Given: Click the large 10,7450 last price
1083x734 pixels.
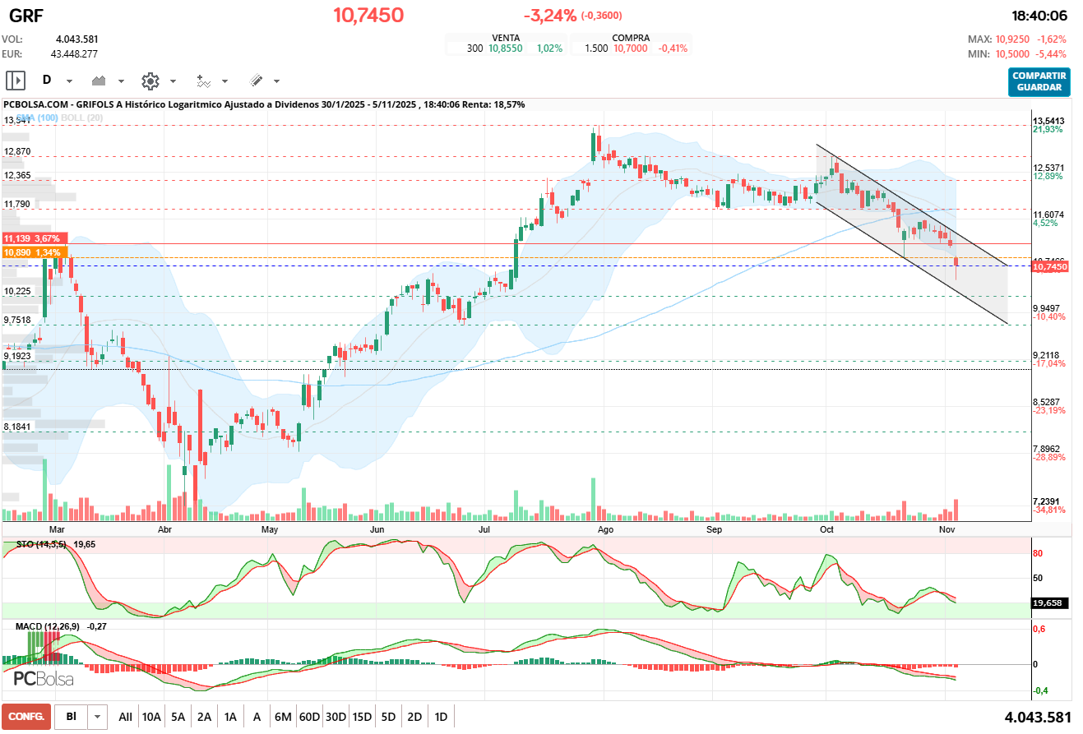Looking at the screenshot, I should click(368, 15).
